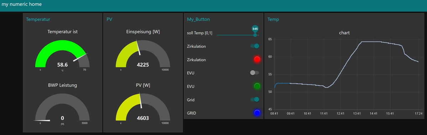
Task: Click the blue GRID LED indicator
Action: pos(257,113)
